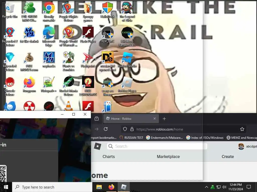Viewport: 257px width, 192px height.
Task: Open the russian kid opened a rat shortcut
Action: tap(107, 62)
